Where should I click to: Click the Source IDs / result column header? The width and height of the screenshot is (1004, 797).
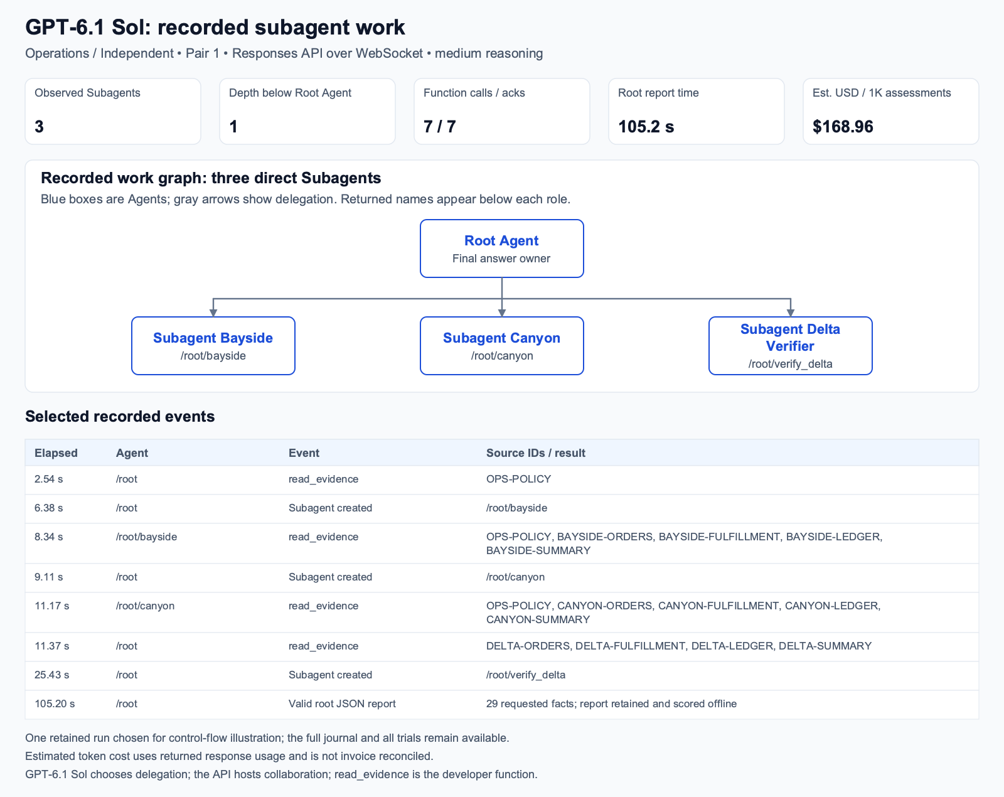[x=536, y=453]
